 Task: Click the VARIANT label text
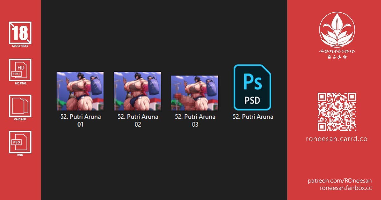(20, 119)
